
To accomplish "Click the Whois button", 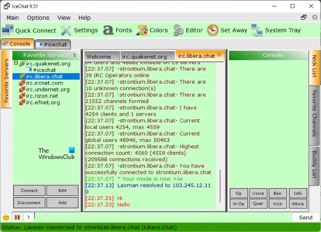I will tap(298, 204).
